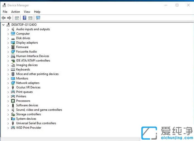This screenshot has height=141, width=194.
Task: Select the Focusrite Audio entry
Action: point(26,51)
